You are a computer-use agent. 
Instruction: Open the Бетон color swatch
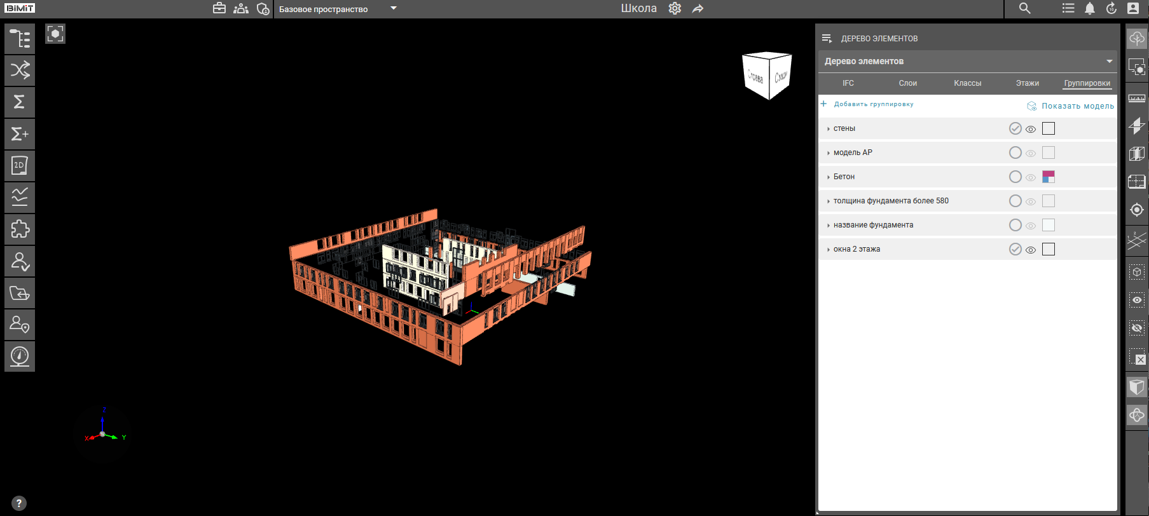click(x=1049, y=177)
